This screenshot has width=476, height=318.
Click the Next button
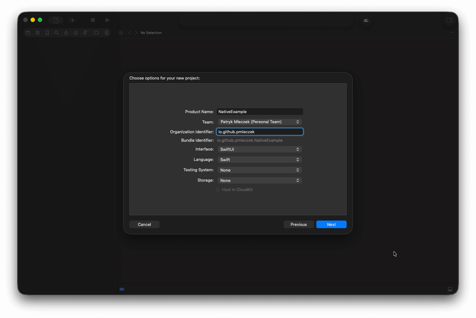331,224
